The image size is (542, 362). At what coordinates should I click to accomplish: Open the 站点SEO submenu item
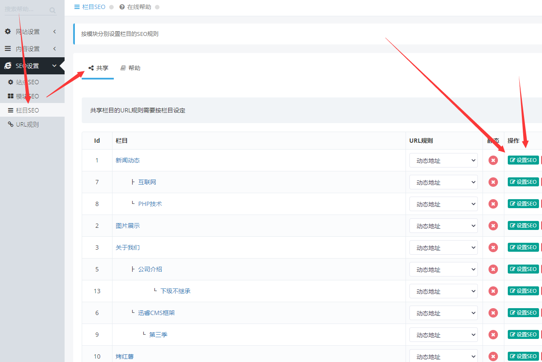click(x=32, y=82)
